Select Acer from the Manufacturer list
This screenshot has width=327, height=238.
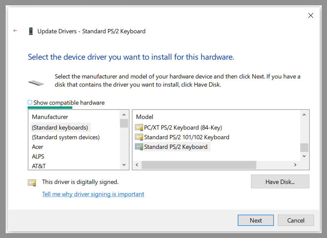[x=37, y=147]
